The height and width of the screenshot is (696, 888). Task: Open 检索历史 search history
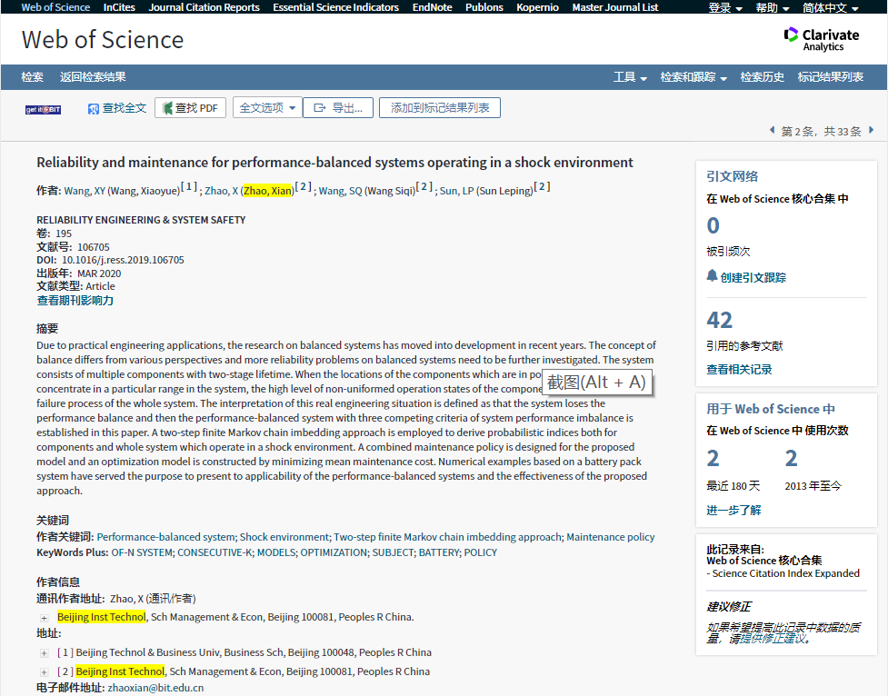coord(763,77)
